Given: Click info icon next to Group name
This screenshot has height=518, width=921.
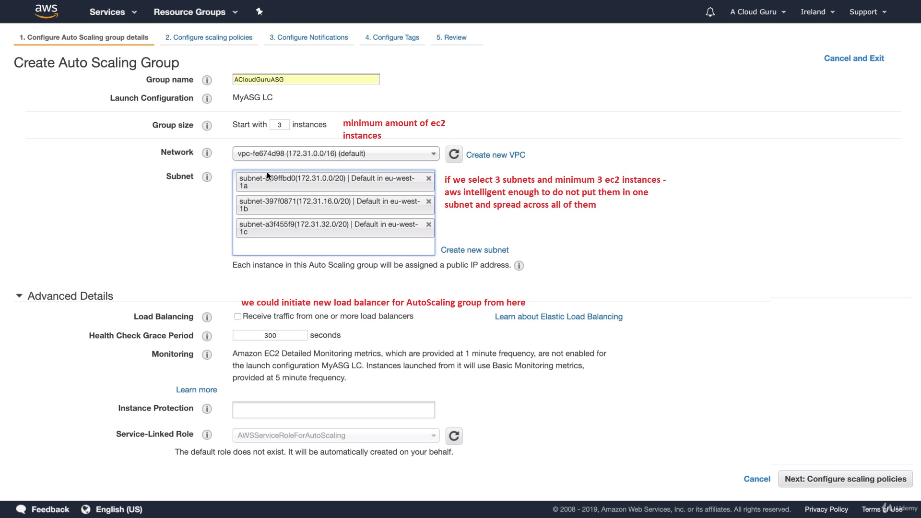Looking at the screenshot, I should [207, 80].
